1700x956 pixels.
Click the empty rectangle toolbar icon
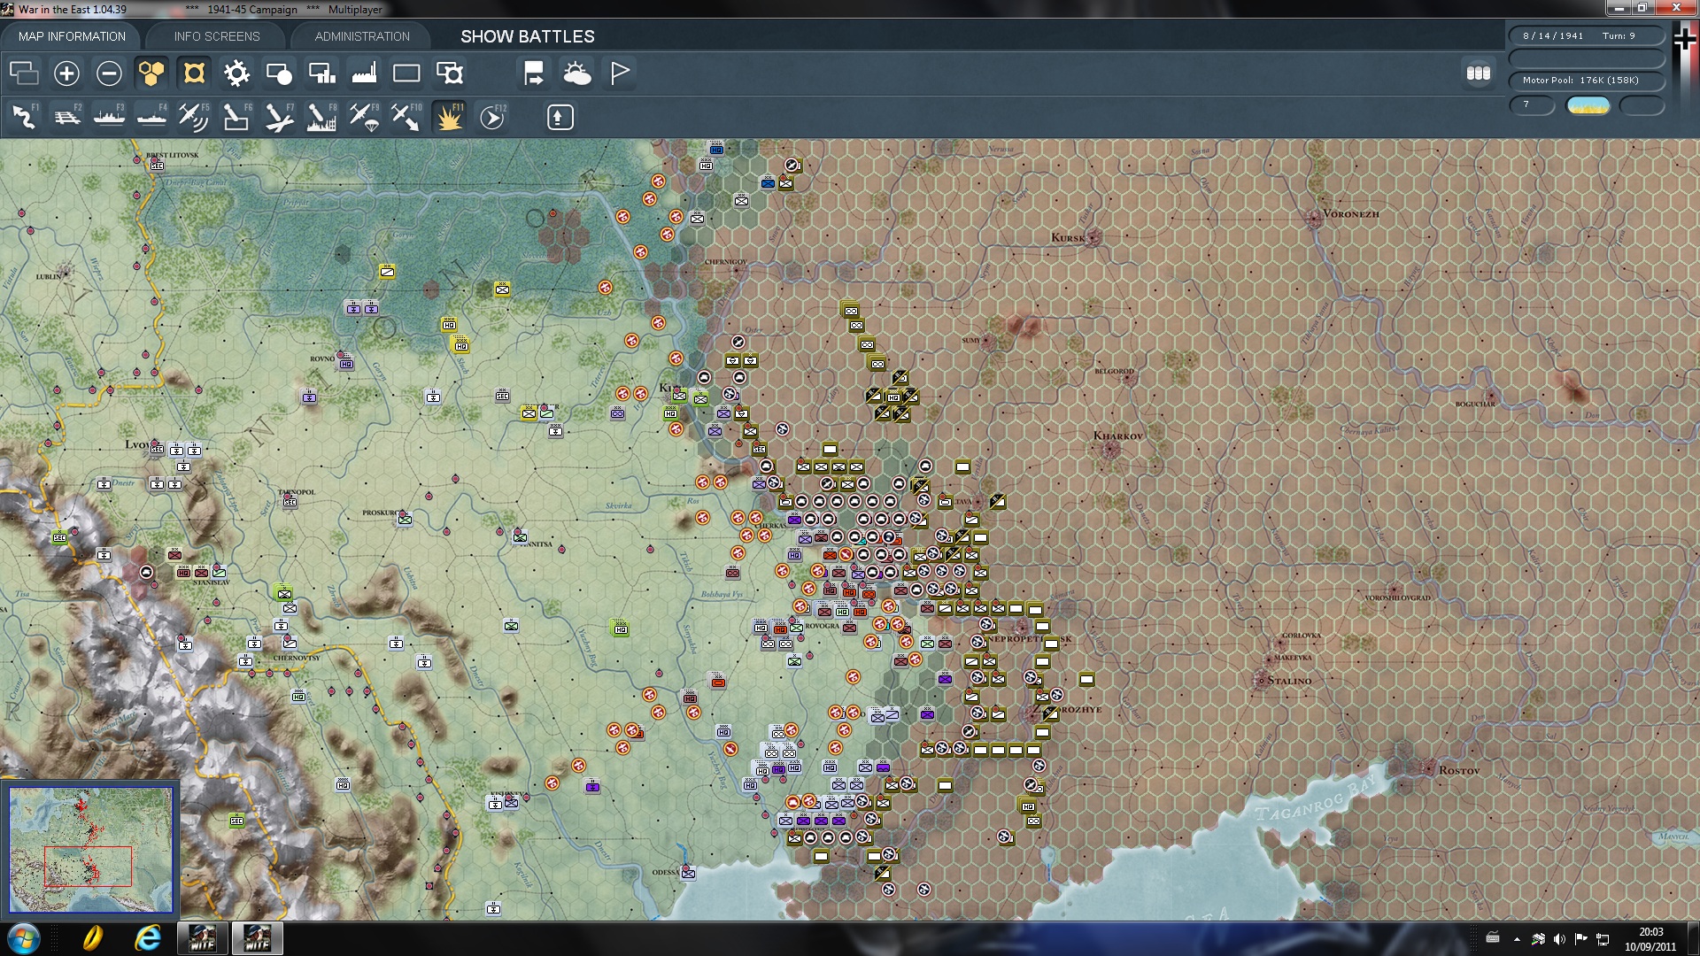(406, 73)
